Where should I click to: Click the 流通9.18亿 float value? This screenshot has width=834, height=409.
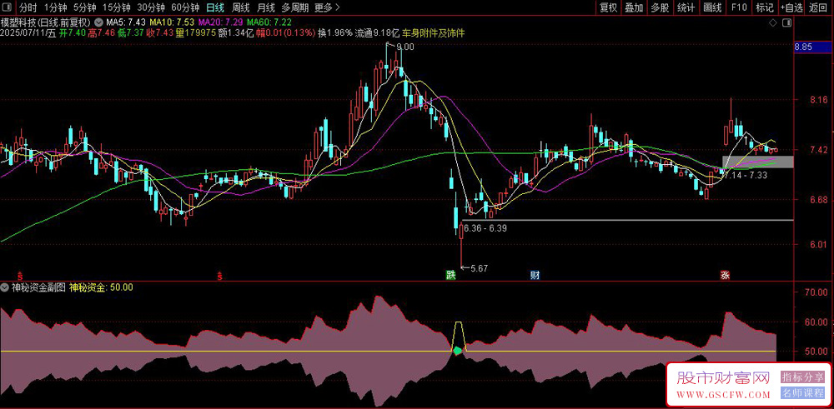[x=377, y=33]
